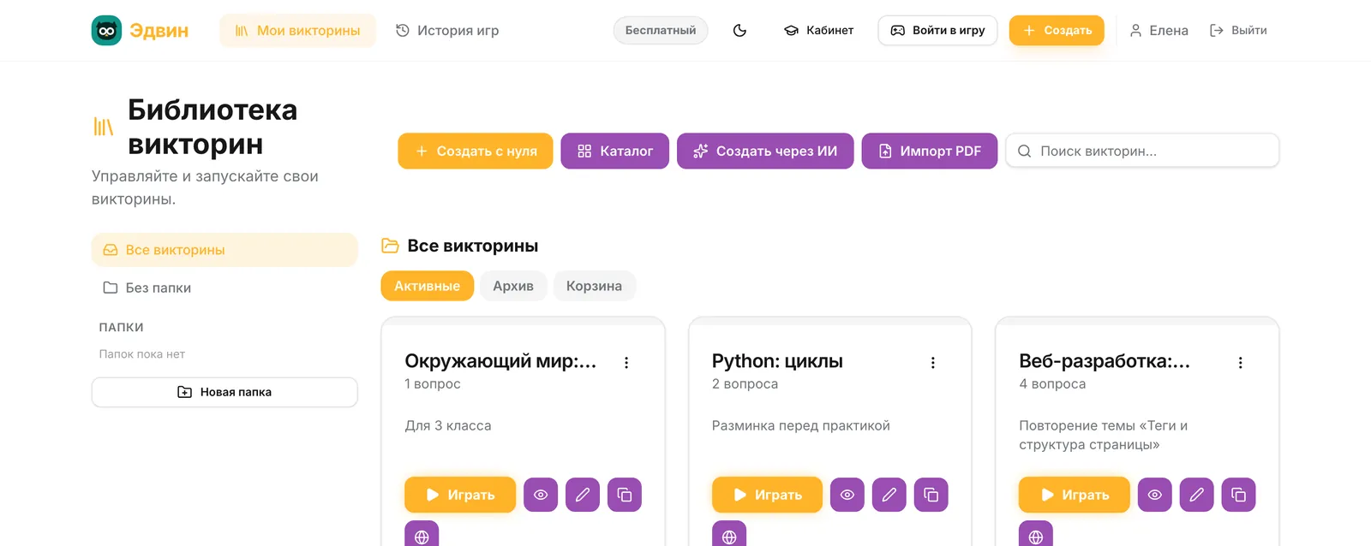Open Кабинет link
This screenshot has height=546, width=1371.
(x=818, y=30)
